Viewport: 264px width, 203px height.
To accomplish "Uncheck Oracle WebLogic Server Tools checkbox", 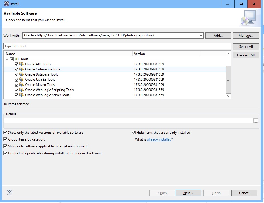I will 16,95.
